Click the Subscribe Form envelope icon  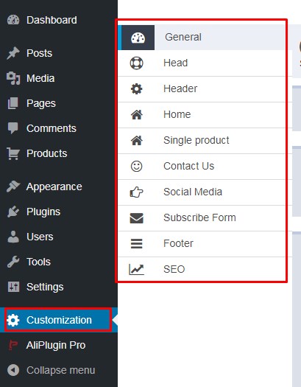(x=136, y=218)
